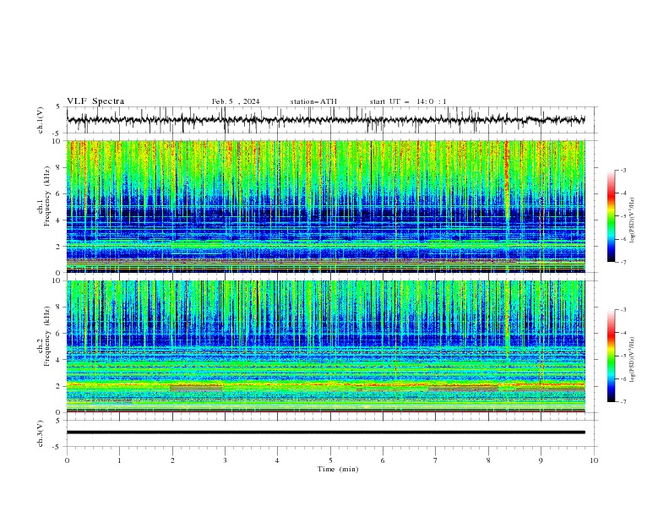669x517 pixels.
Task: Click the ch.1 spectrogram panel
Action: (x=325, y=206)
